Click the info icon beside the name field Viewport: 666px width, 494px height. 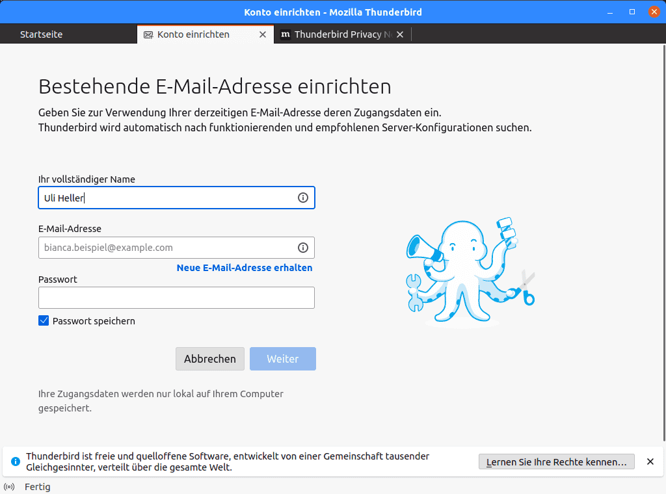[303, 198]
